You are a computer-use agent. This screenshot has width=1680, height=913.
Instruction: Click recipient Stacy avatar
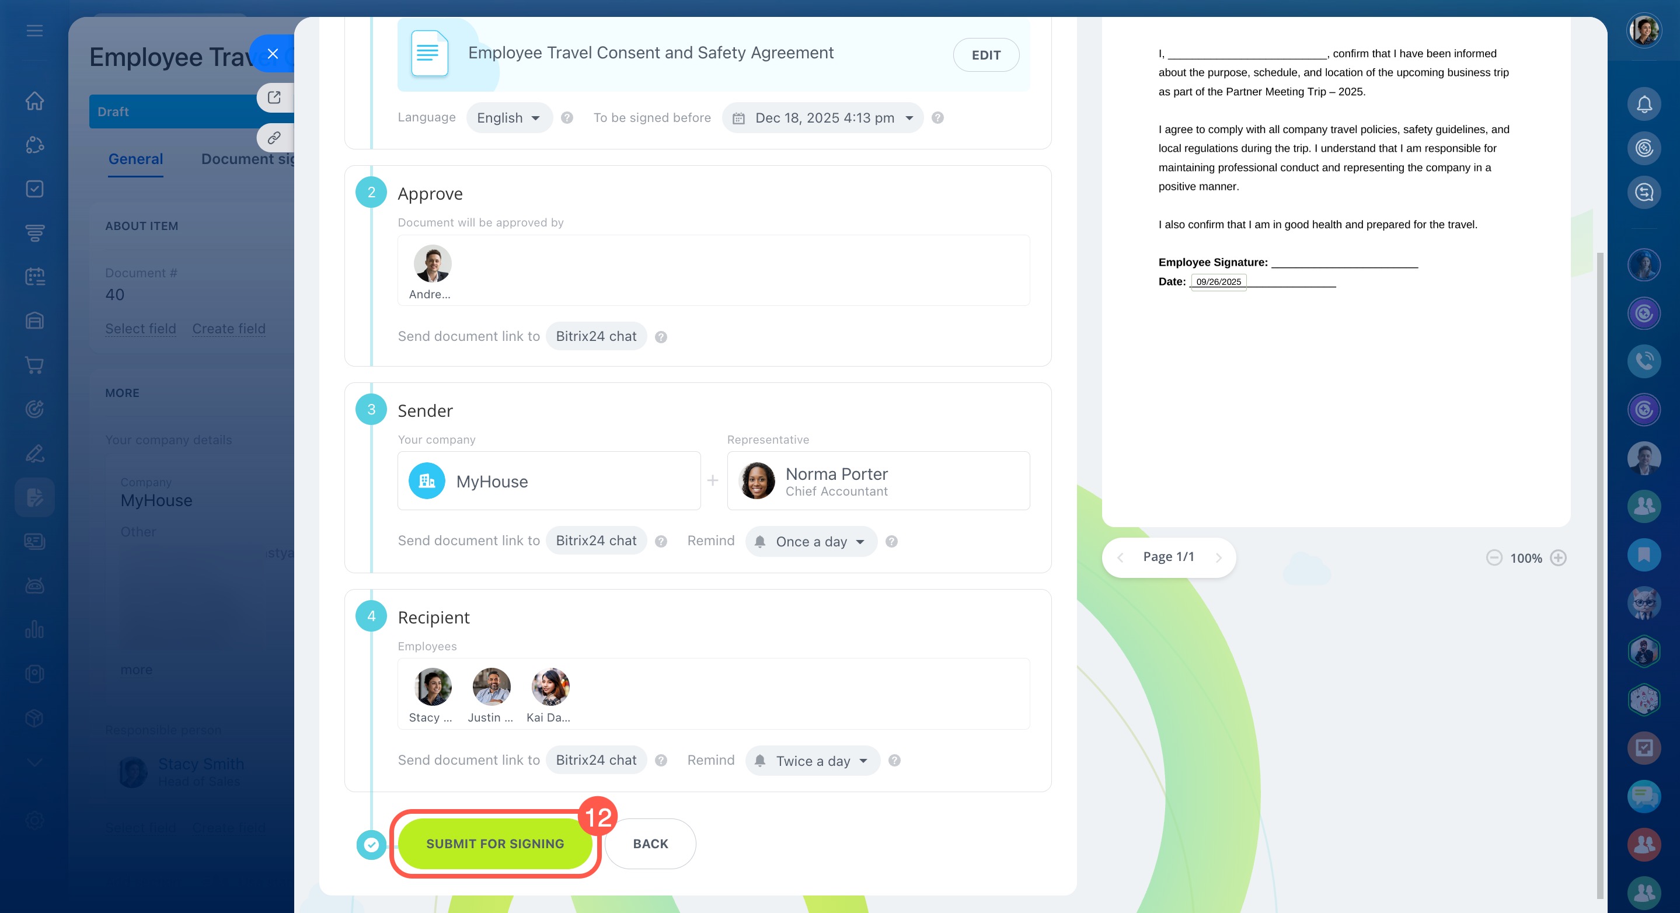tap(433, 686)
